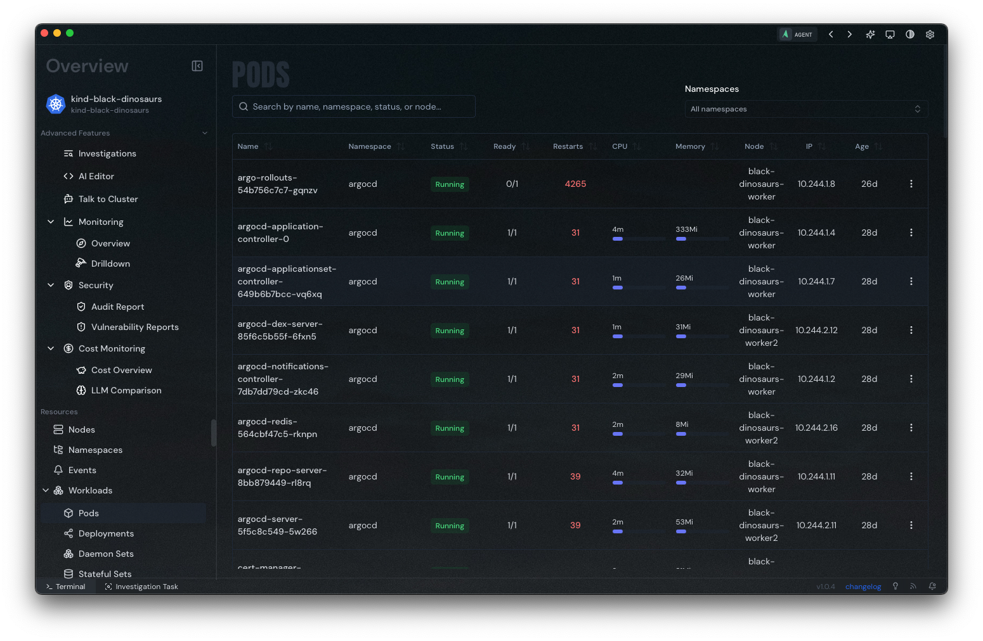Collapse the Workloads tree section

tap(46, 490)
